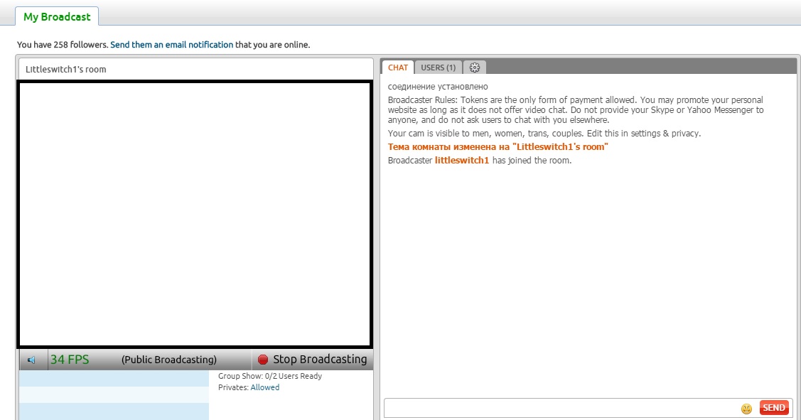Click the orange room subject changed message
Screen dimensions: 801x420
[x=498, y=147]
